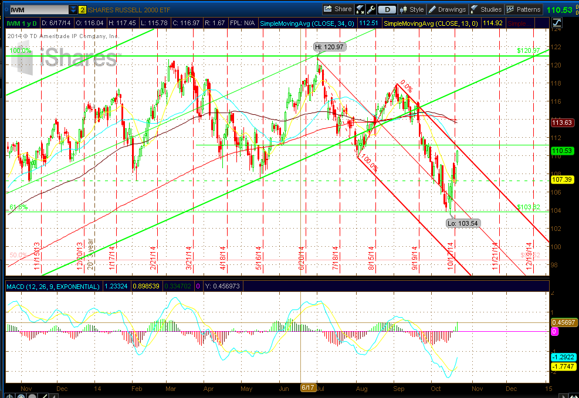The image size is (579, 398).
Task: Open the Patterns menu
Action: (x=524, y=9)
